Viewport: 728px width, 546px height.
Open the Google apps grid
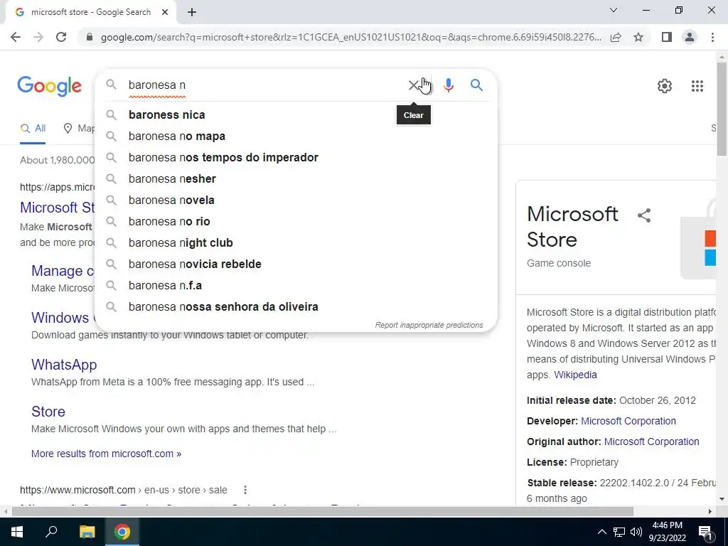(x=697, y=86)
